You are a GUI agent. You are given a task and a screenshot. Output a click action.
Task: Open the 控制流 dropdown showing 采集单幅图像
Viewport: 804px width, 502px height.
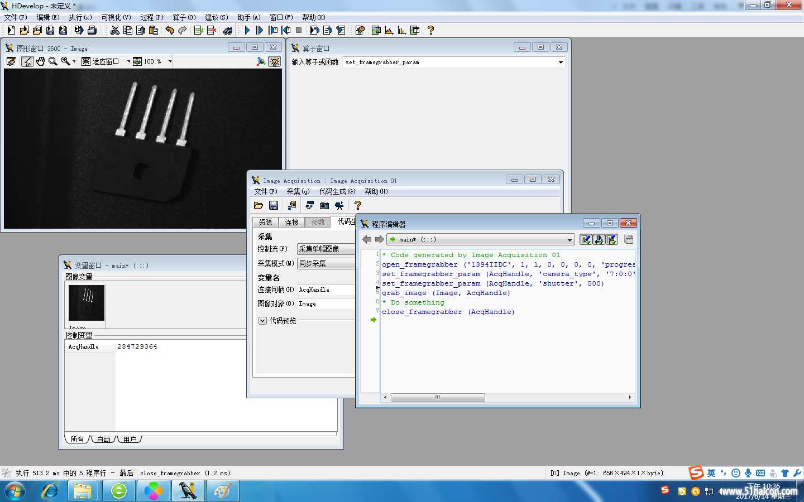pos(327,249)
